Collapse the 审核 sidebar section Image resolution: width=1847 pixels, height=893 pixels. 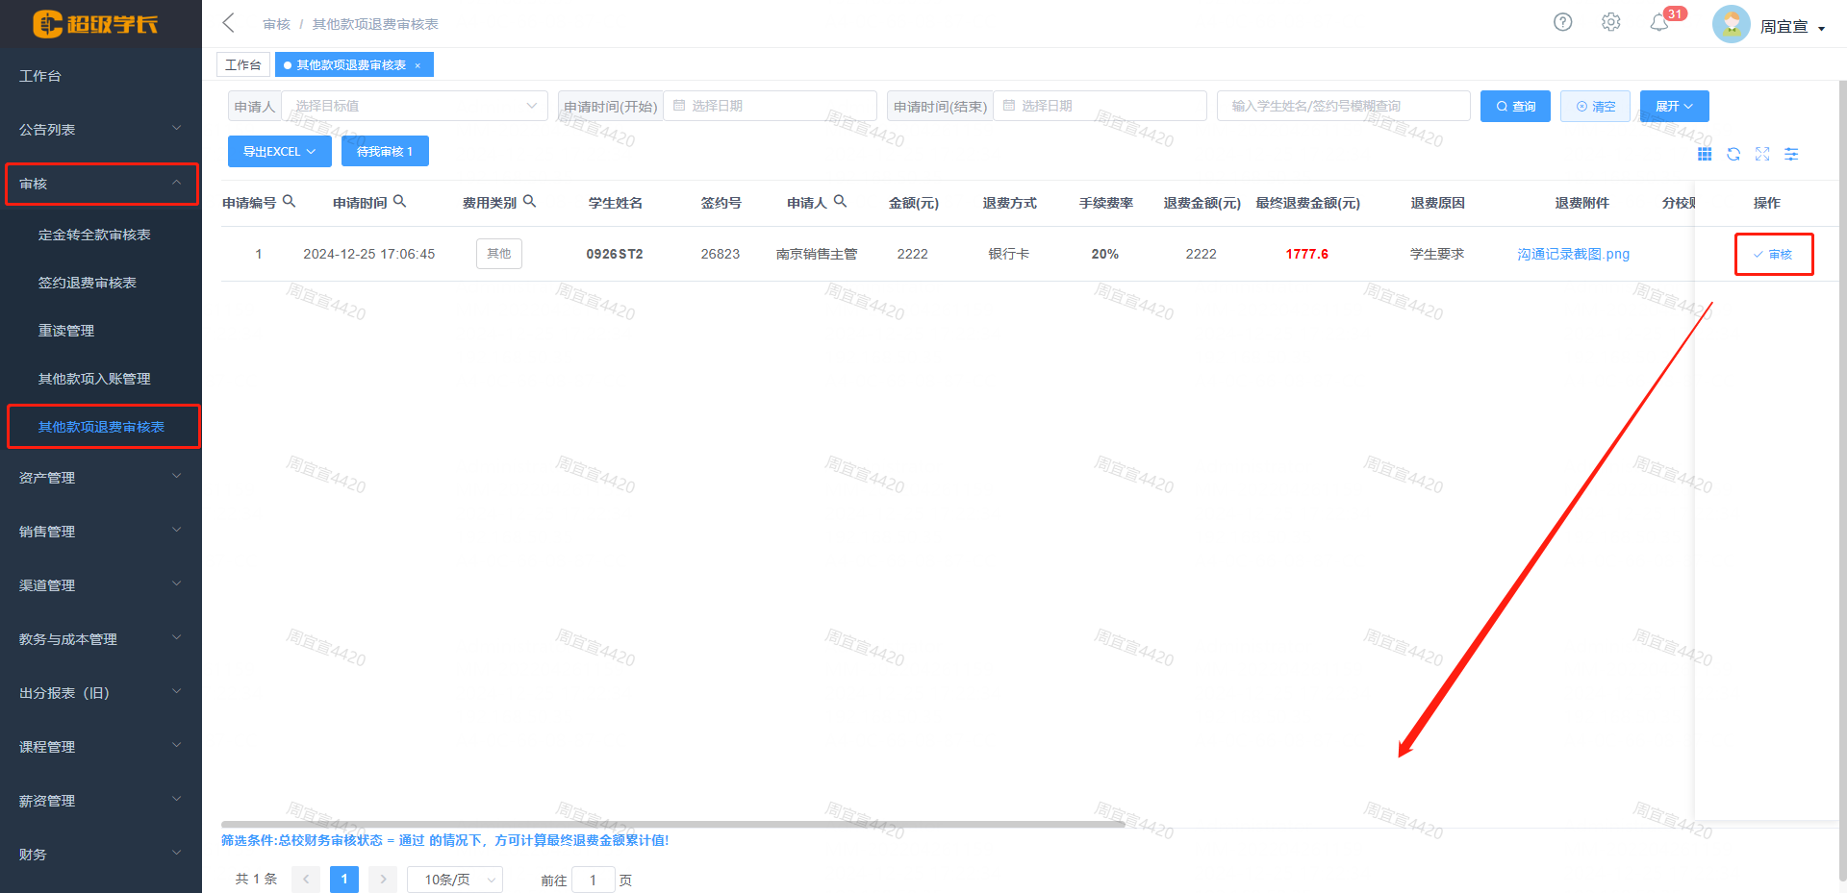(x=100, y=184)
